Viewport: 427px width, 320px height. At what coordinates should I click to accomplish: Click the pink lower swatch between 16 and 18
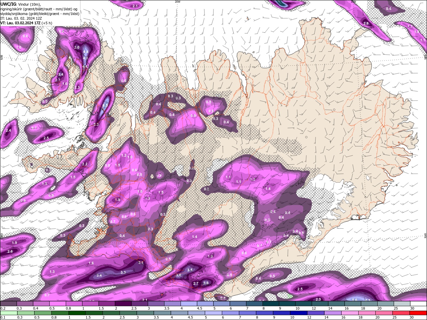[x=351, y=313]
